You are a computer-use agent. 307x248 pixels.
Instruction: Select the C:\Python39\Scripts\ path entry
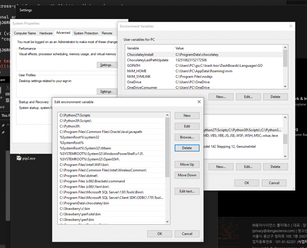[112, 121]
